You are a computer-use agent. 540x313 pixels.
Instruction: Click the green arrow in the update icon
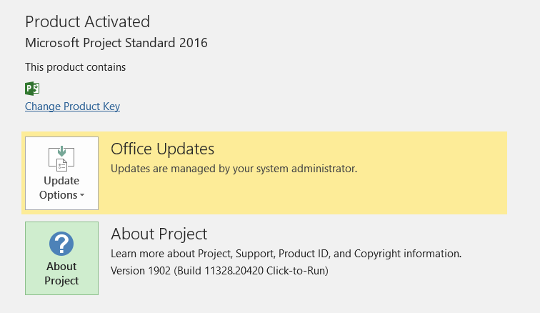point(61,151)
